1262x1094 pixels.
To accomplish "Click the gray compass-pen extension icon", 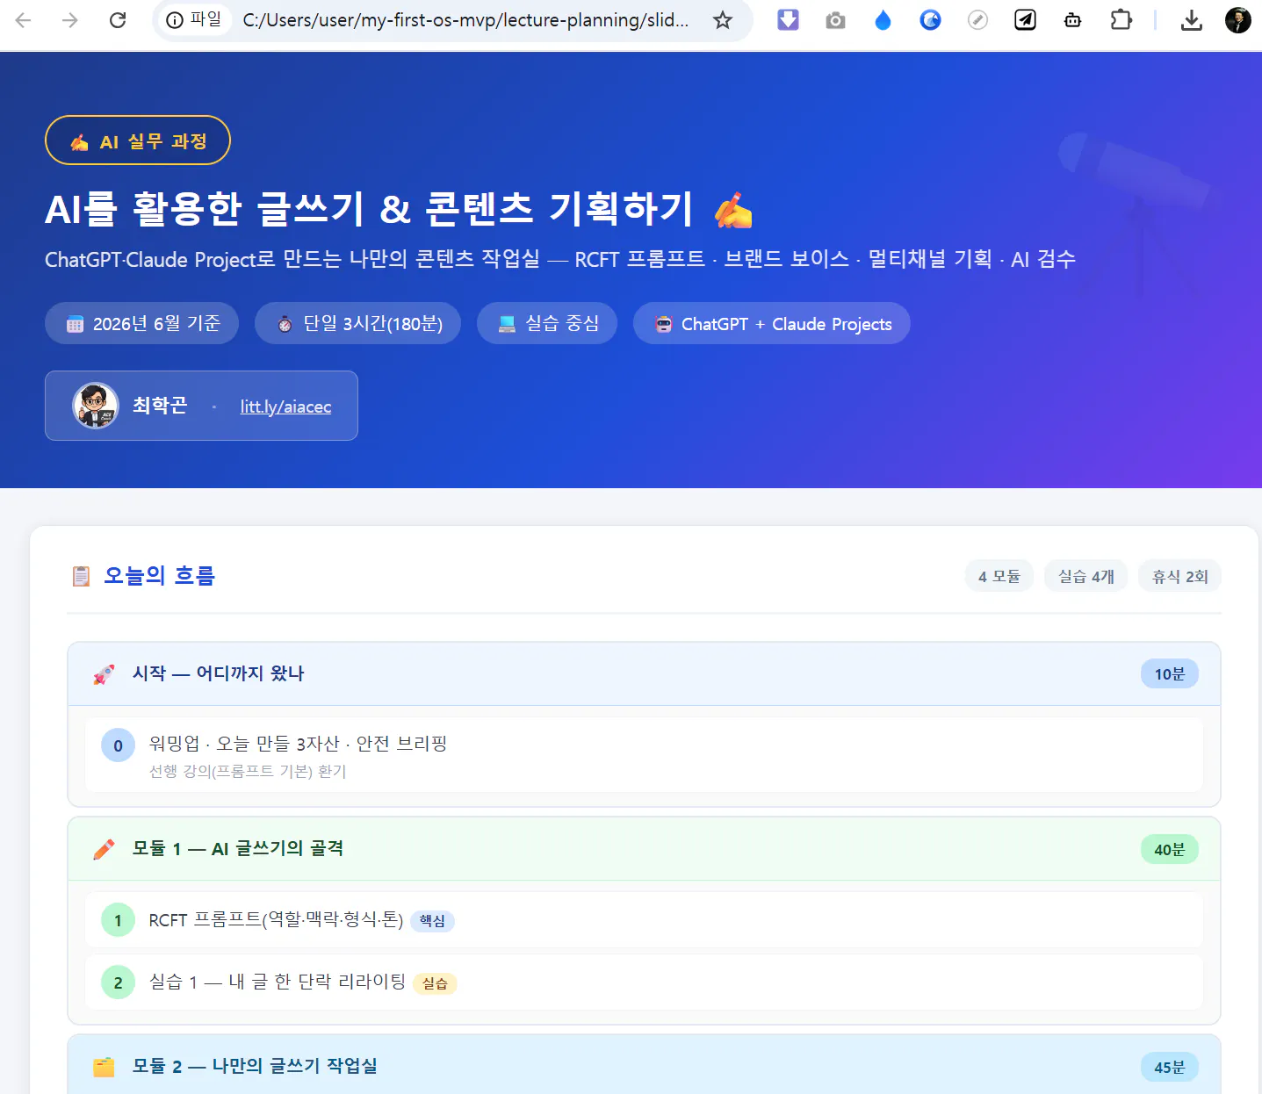I will coord(978,19).
